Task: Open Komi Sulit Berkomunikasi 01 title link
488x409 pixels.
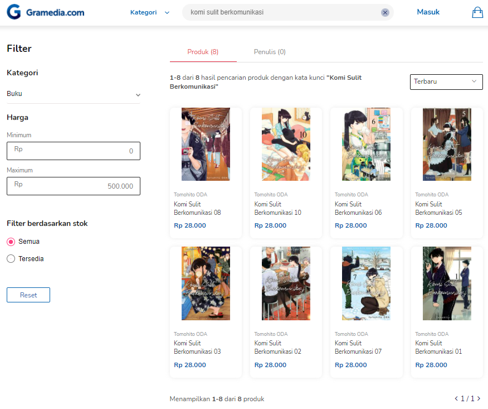Action: [438, 347]
